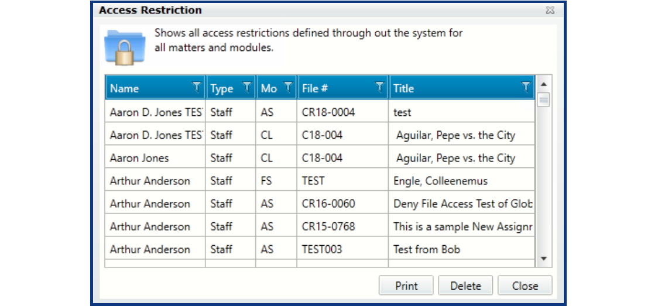Screen dimensions: 658x306
Task: Select the row with file CR18-0004
Action: tap(328, 112)
